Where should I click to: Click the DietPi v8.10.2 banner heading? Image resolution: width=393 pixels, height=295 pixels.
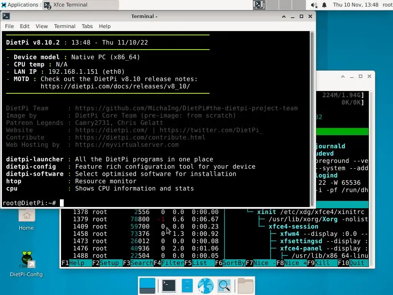pos(33,42)
